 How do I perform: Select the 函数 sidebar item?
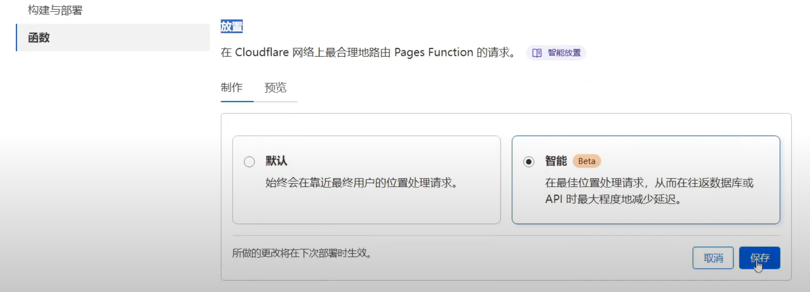pyautogui.click(x=39, y=38)
